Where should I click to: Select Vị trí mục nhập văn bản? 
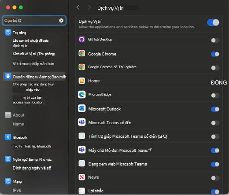pyautogui.click(x=33, y=64)
